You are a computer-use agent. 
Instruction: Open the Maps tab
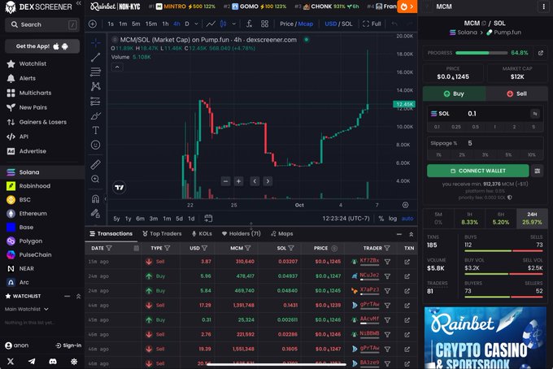point(282,233)
